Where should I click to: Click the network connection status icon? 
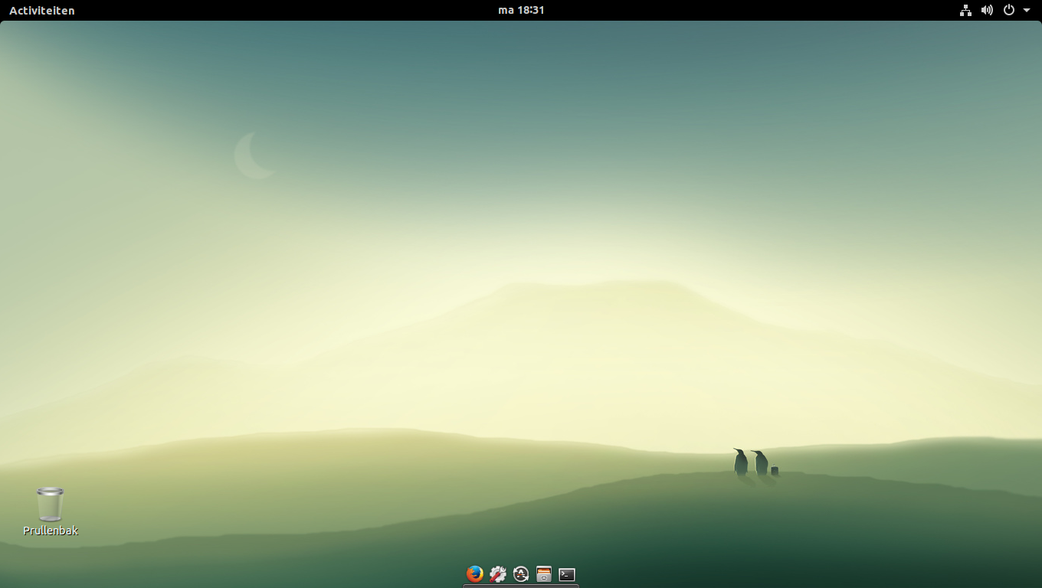point(965,10)
